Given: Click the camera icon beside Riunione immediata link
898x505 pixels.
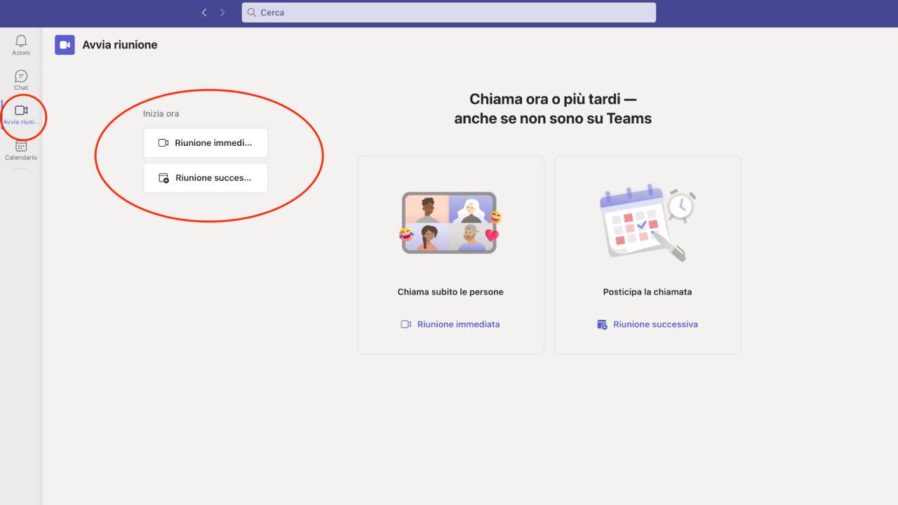Looking at the screenshot, I should click(x=406, y=324).
